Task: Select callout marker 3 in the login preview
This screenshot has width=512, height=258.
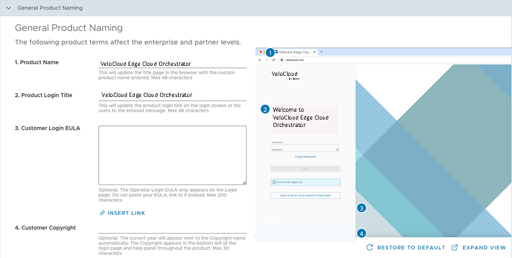Action: point(361,208)
